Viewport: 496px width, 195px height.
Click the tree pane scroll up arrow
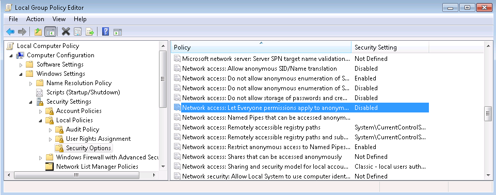tap(163, 46)
